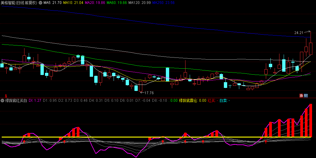Select the MA120: 20.99 label
This screenshot has width=316, height=158.
click(x=140, y=3)
